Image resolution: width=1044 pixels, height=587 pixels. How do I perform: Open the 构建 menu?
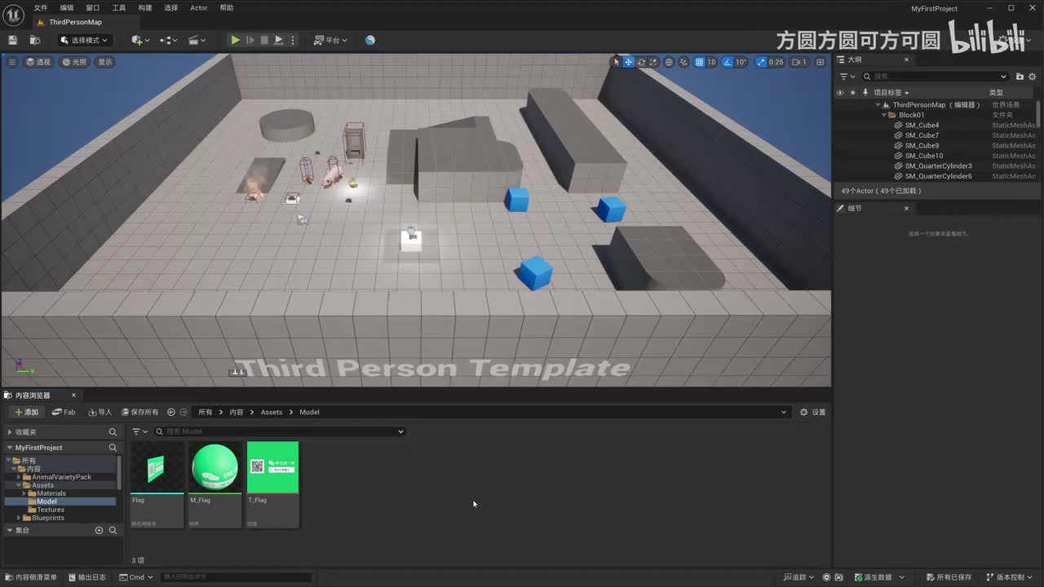(145, 8)
